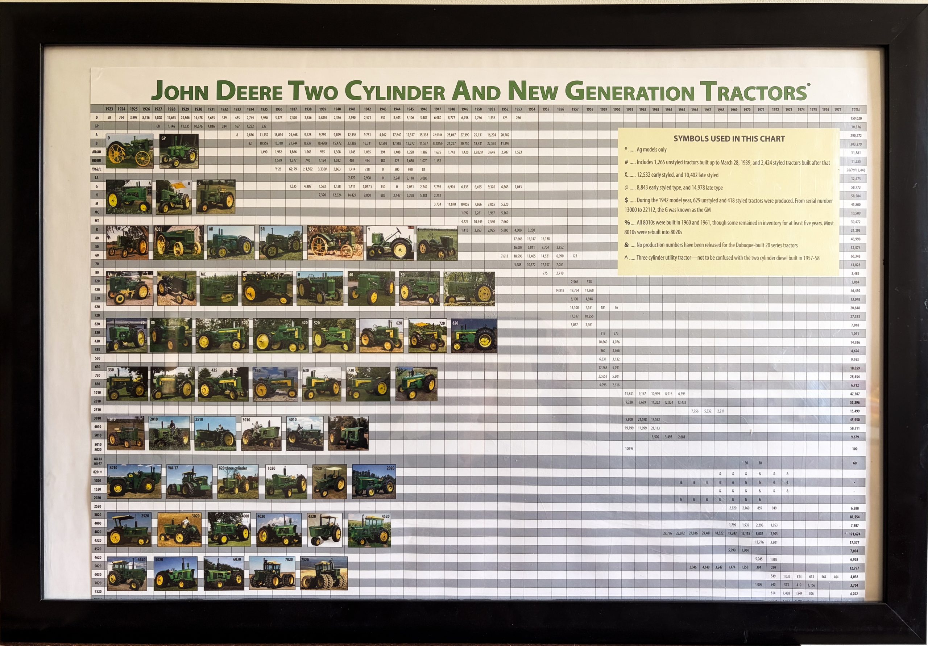Select the Model 8010 tractor photo
Viewport: 928px width, 646px height.
[134, 481]
